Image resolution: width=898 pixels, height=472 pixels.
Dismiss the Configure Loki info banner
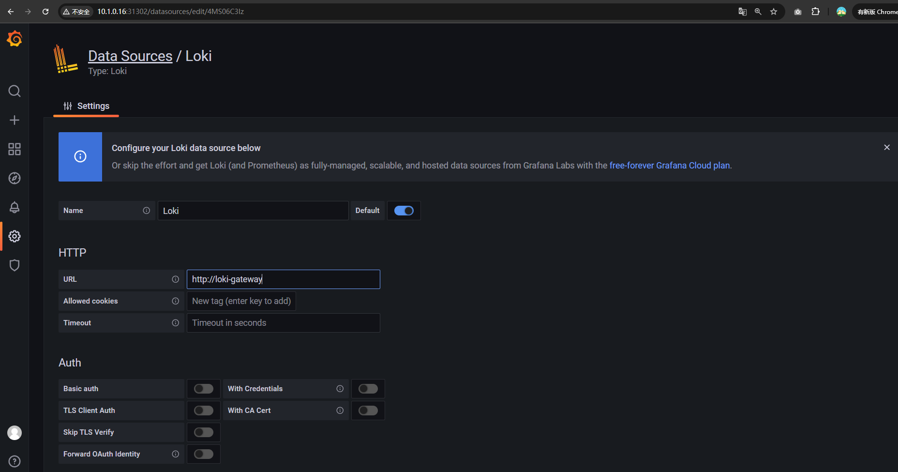click(x=887, y=147)
